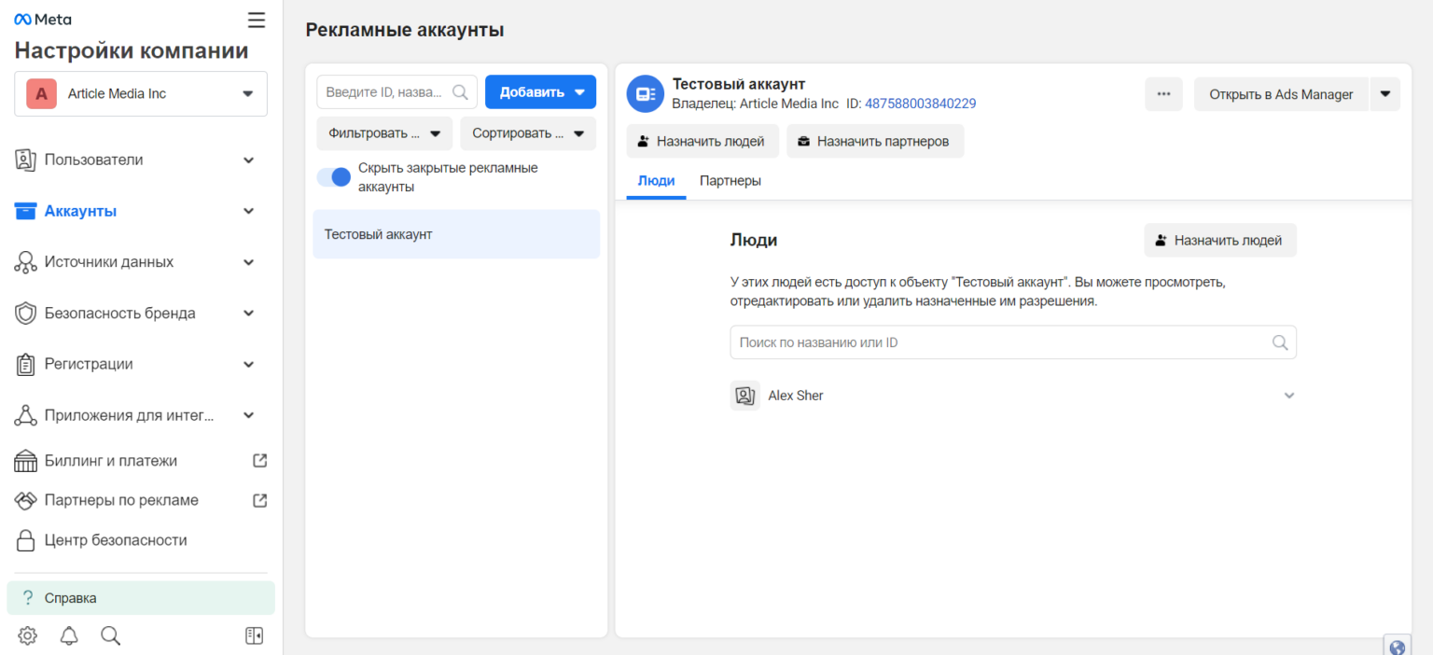Click the account ID link 487588003840229
This screenshot has width=1433, height=655.
coord(920,103)
